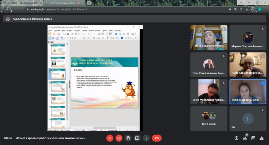Open a new browser tab

pyautogui.click(x=89, y=3)
